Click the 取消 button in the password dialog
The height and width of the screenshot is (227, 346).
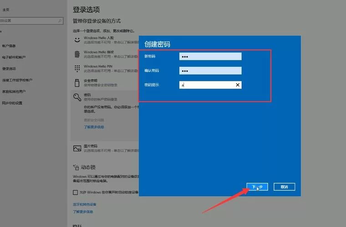tap(284, 187)
